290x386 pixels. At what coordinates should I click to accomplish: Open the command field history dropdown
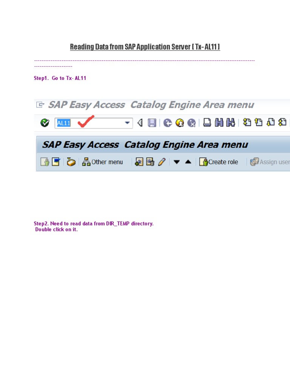coord(128,123)
